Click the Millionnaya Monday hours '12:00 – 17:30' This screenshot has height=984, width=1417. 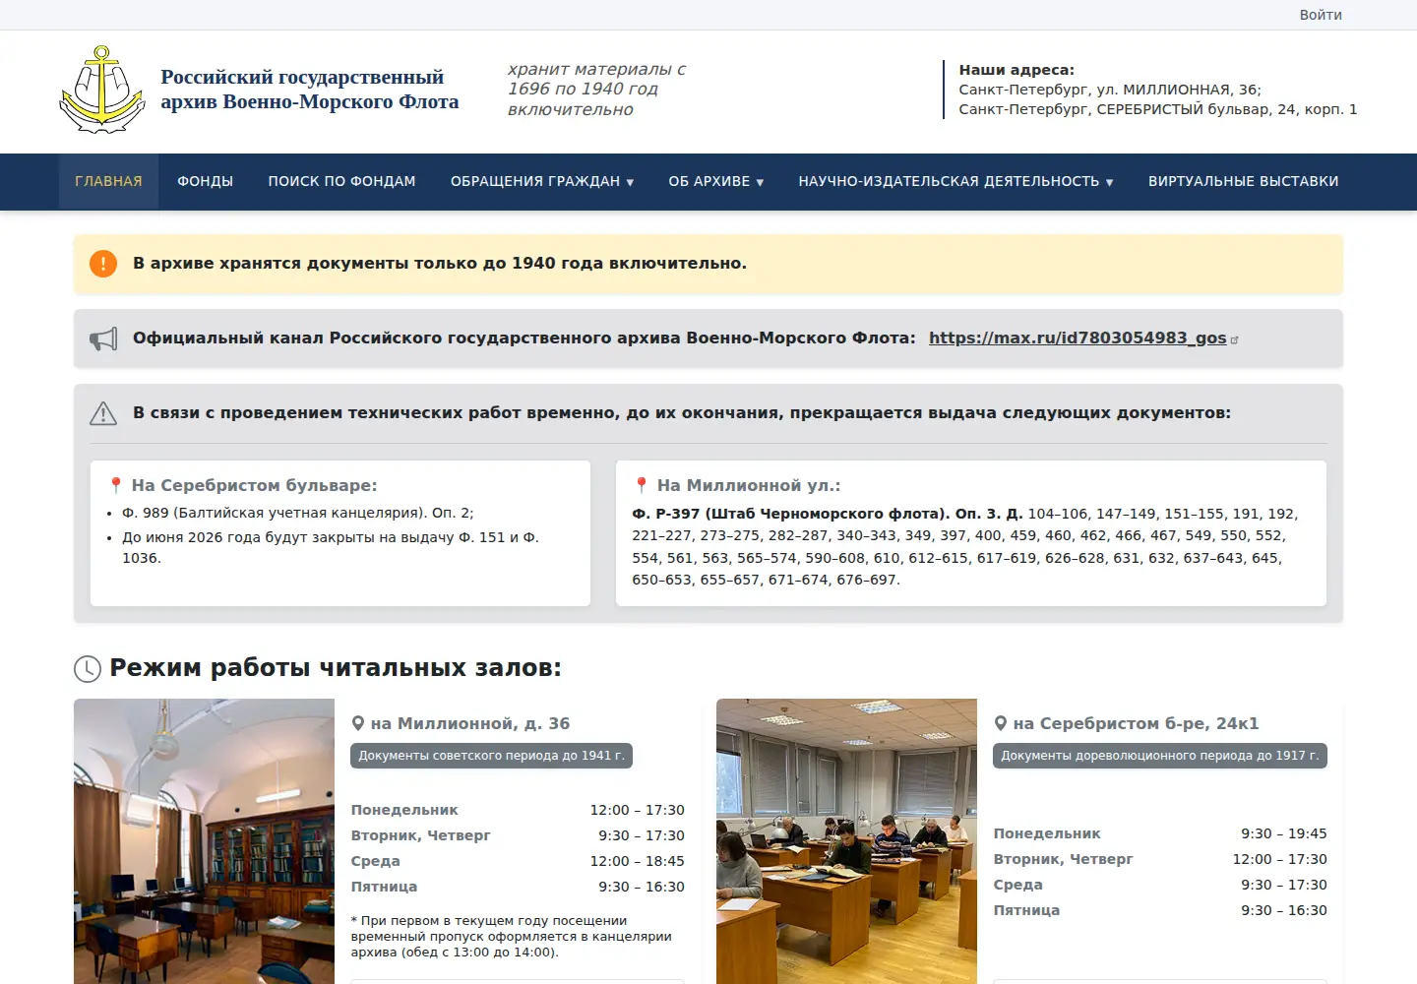(638, 810)
